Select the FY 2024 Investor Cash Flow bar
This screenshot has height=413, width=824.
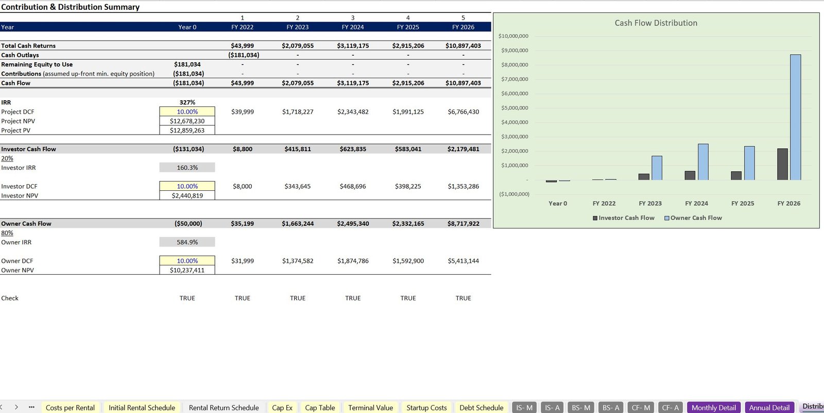[x=690, y=175]
